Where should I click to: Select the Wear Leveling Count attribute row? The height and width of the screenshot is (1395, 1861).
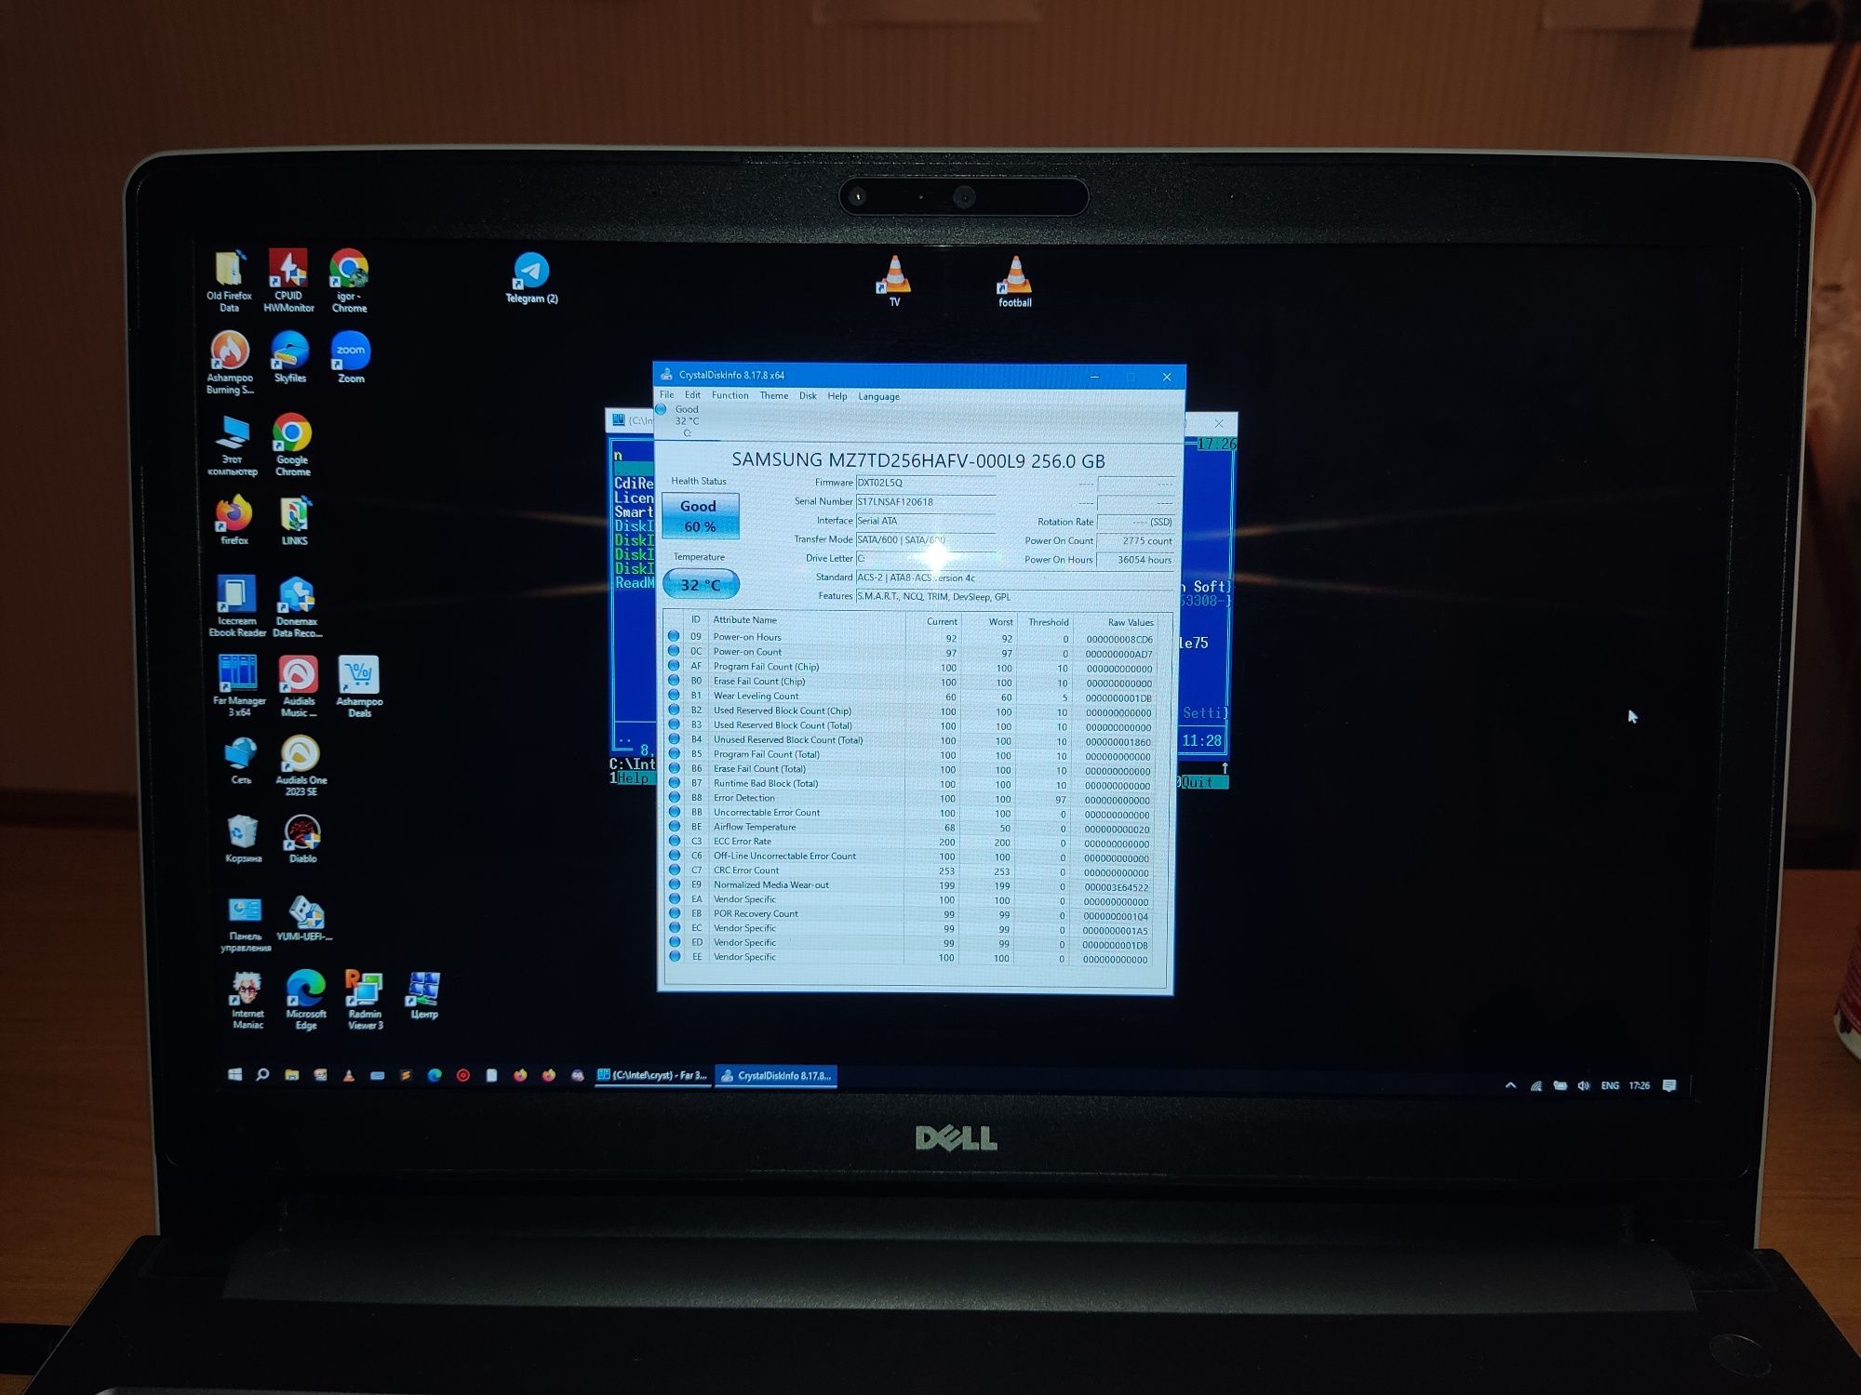pos(913,697)
